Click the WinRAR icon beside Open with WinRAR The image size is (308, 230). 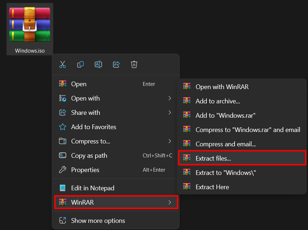click(x=186, y=86)
